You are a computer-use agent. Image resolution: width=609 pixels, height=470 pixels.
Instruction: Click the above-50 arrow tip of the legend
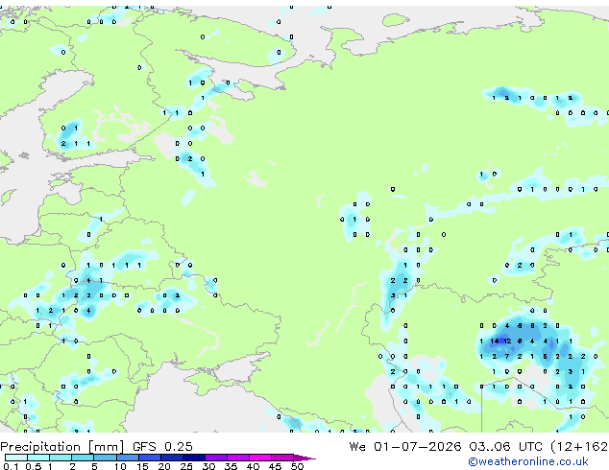[304, 458]
